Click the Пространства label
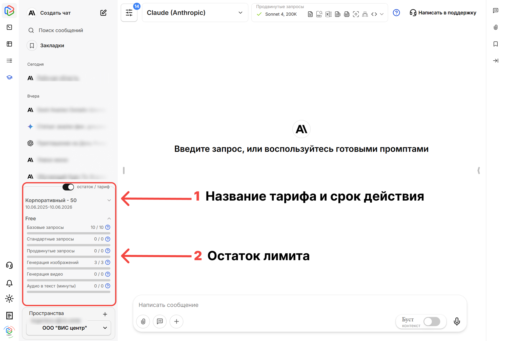The width and height of the screenshot is (505, 341). tap(47, 313)
